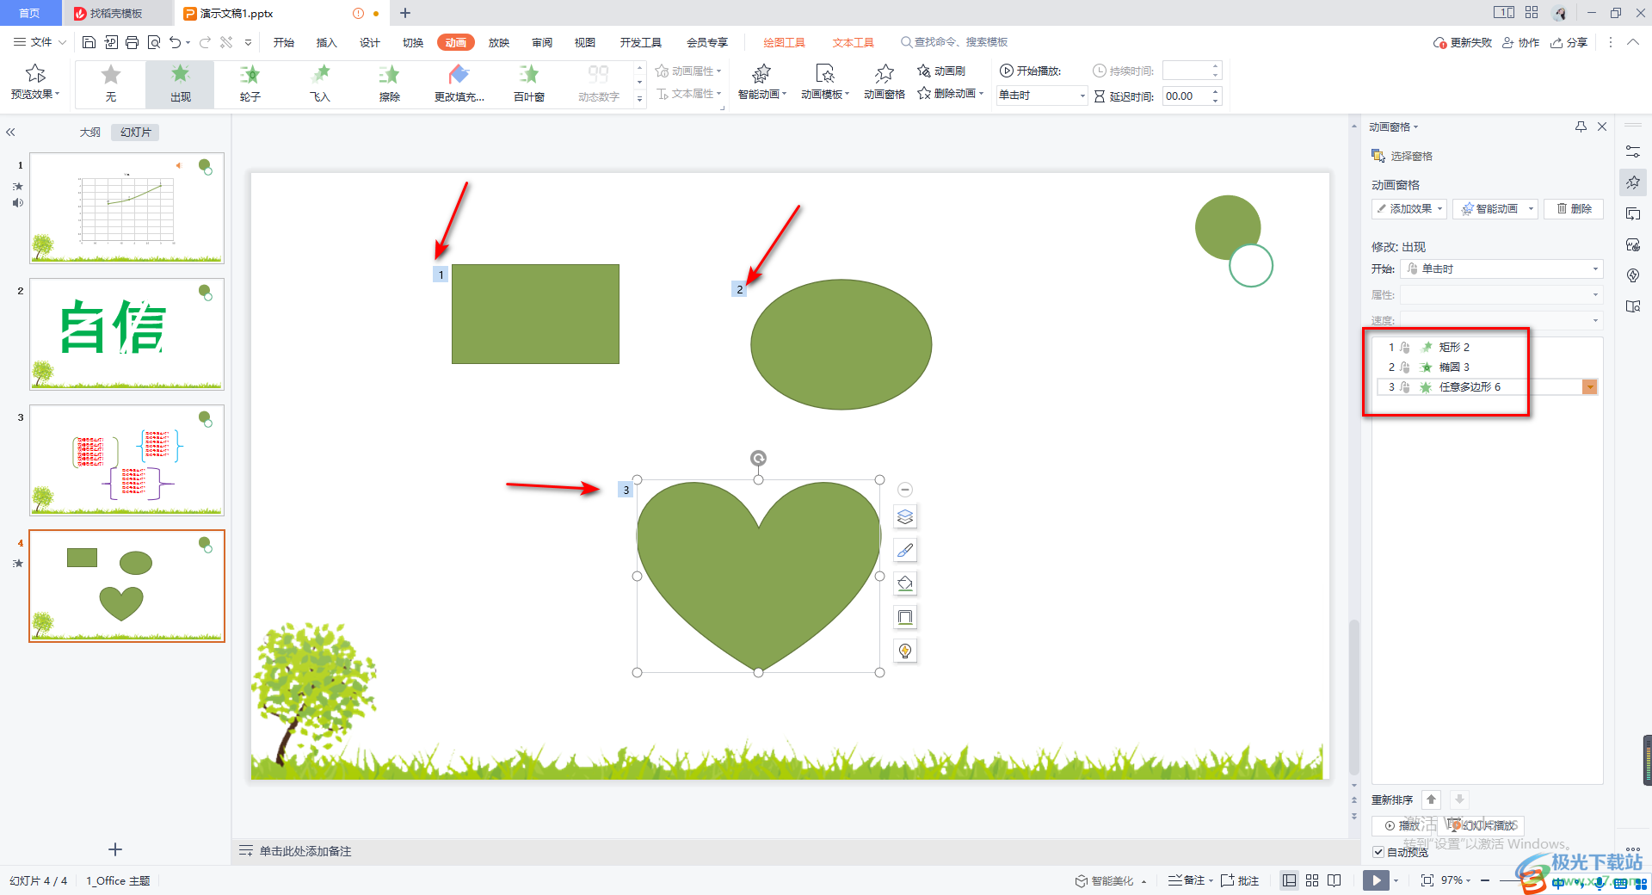
Task: Select the 出现 (Appear) animation effect
Action: tap(180, 83)
